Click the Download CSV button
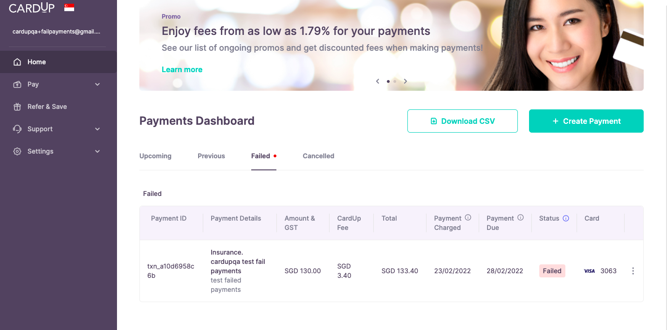 (462, 121)
